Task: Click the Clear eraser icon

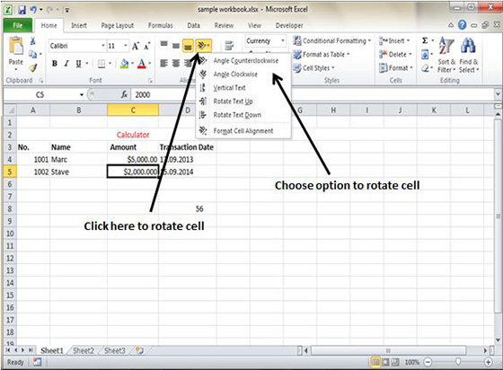Action: (425, 67)
